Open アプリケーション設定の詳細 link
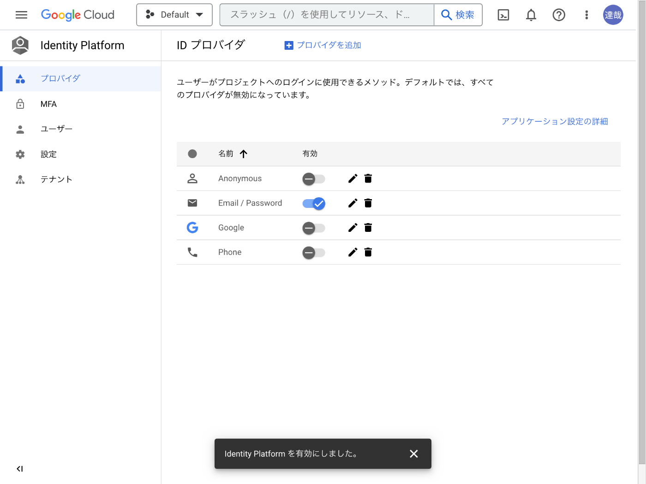 (x=555, y=121)
